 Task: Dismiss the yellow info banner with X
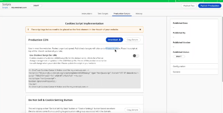coord(140,30)
